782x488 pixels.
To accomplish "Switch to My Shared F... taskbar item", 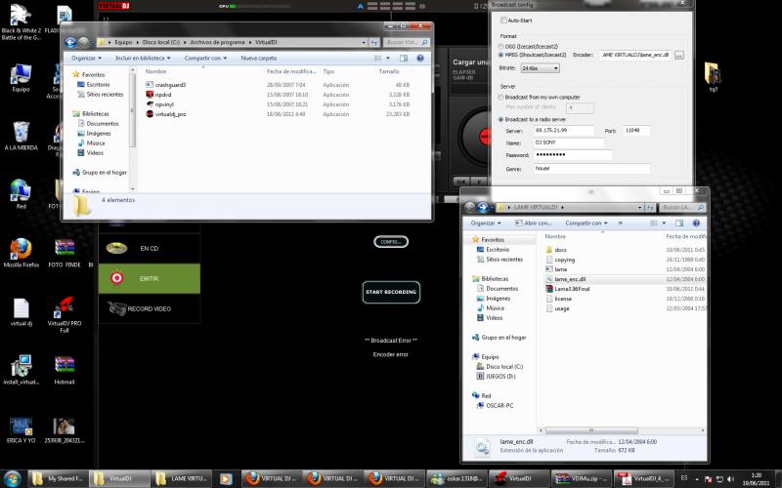I will [x=58, y=478].
